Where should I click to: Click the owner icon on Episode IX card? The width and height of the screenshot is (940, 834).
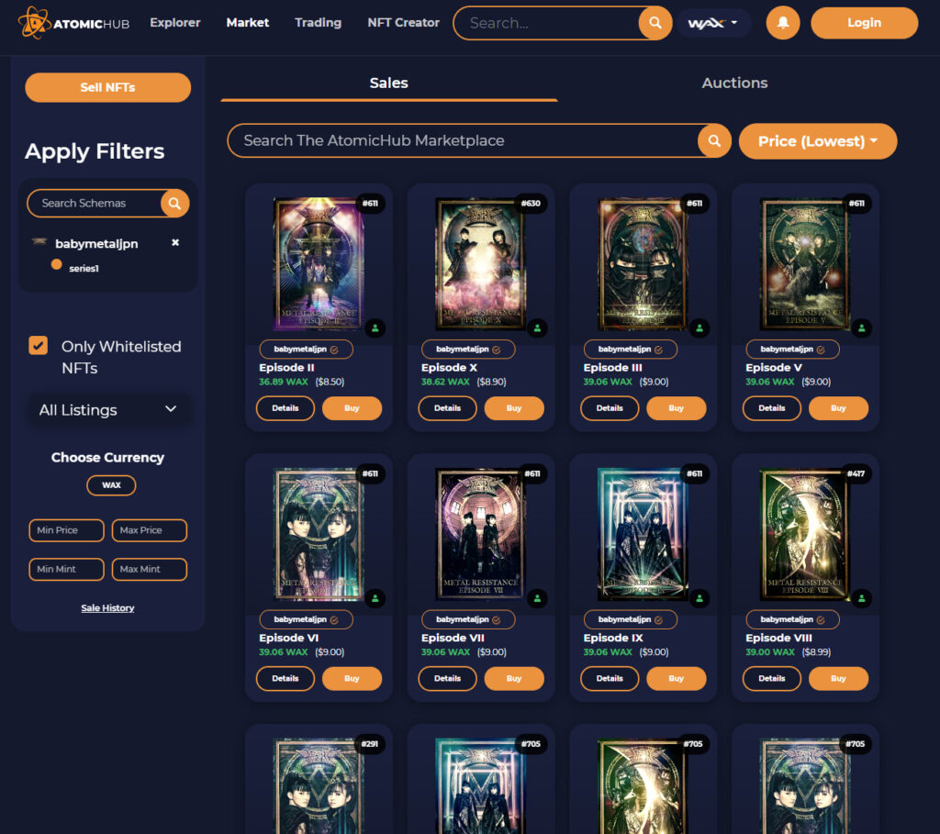(699, 598)
